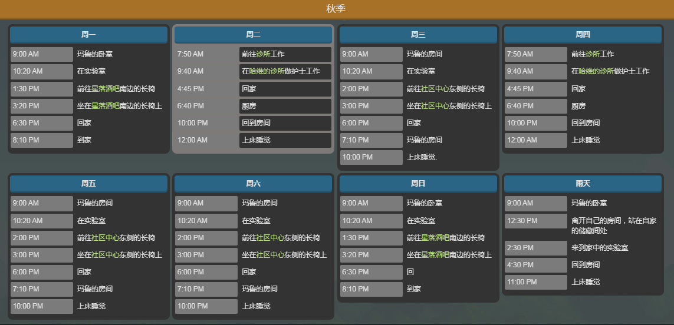Click 来到家中的实验室 text under 雨天
The width and height of the screenshot is (674, 325).
(x=600, y=248)
